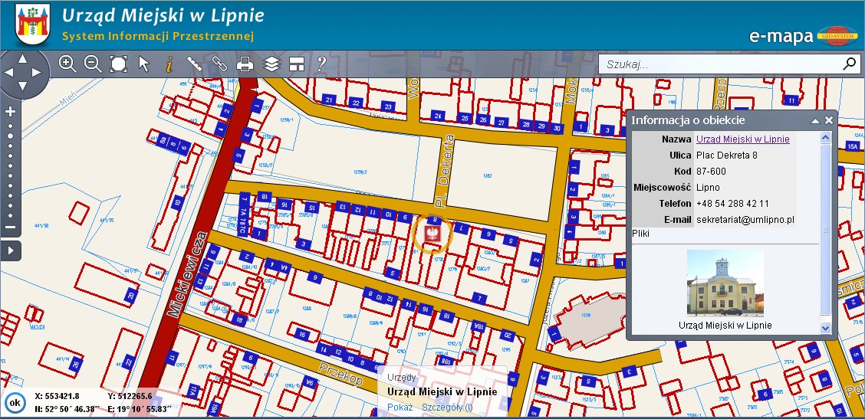Viewport: 865px width, 419px height.
Task: Expand the left side panel arrow
Action: 11,250
